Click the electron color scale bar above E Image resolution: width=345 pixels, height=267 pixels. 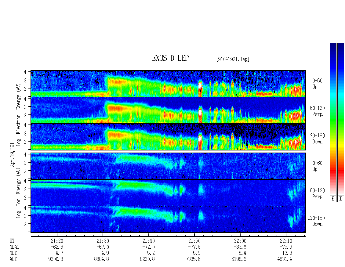[x=333, y=119]
